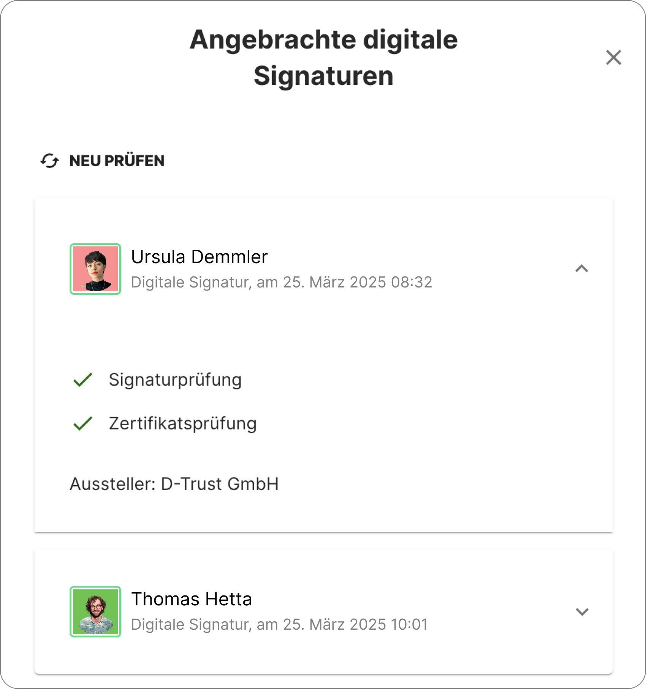
Task: Select the Signaturprüfung entry text
Action: (175, 380)
